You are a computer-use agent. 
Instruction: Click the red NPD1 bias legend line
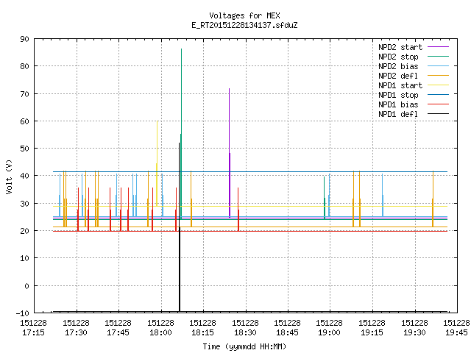click(438, 104)
